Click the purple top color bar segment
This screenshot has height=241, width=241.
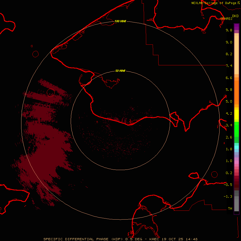(x=236, y=27)
